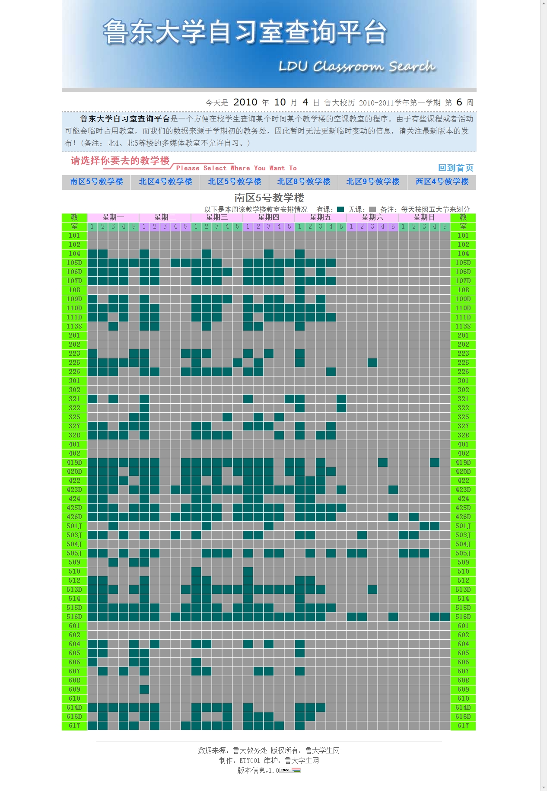This screenshot has height=791, width=547.
Task: Click room label 614D in right column
Action: tap(463, 708)
